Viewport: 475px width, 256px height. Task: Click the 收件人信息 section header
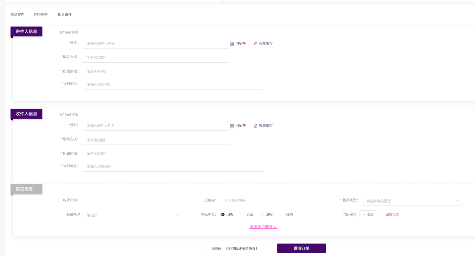[x=27, y=114]
